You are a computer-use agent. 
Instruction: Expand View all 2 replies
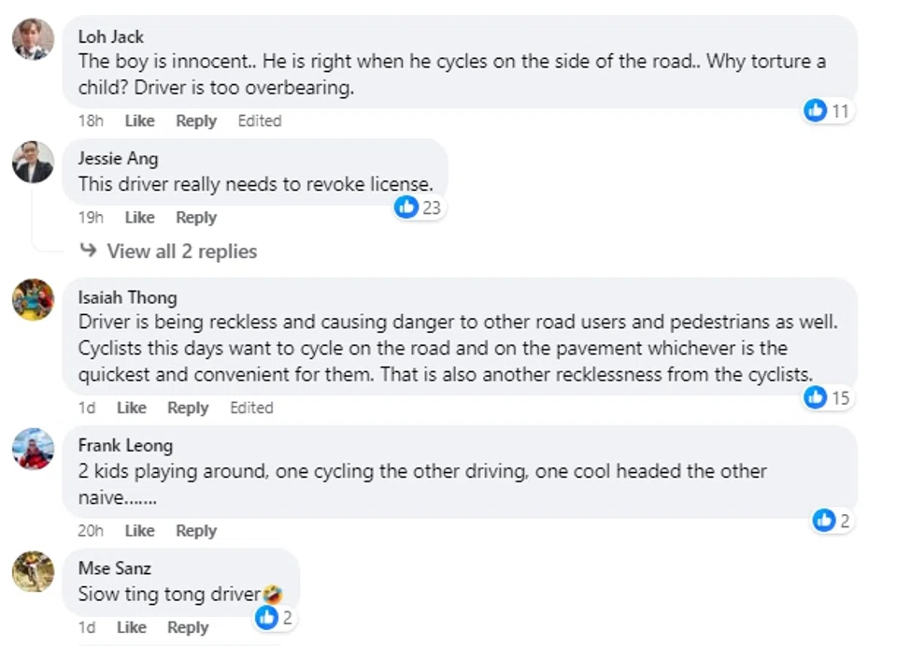[181, 251]
